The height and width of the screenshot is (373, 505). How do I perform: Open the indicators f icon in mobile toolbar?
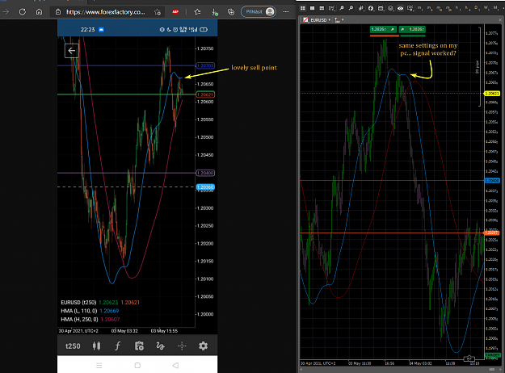click(x=117, y=346)
